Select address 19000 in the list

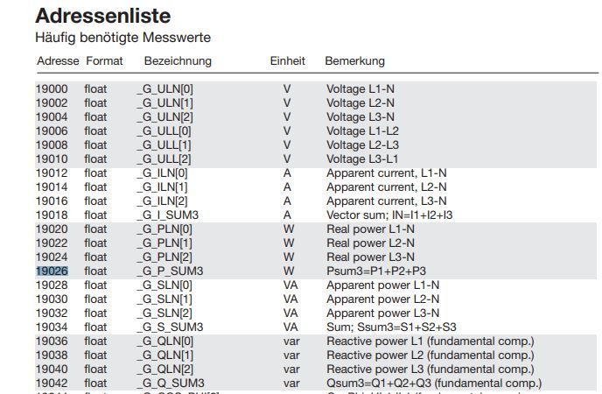point(51,89)
